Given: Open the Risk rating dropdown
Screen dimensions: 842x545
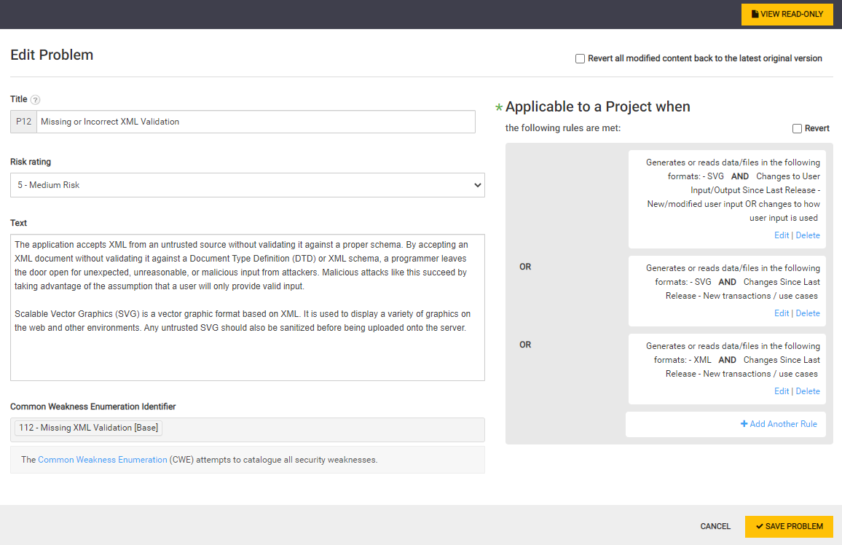Looking at the screenshot, I should click(x=248, y=185).
